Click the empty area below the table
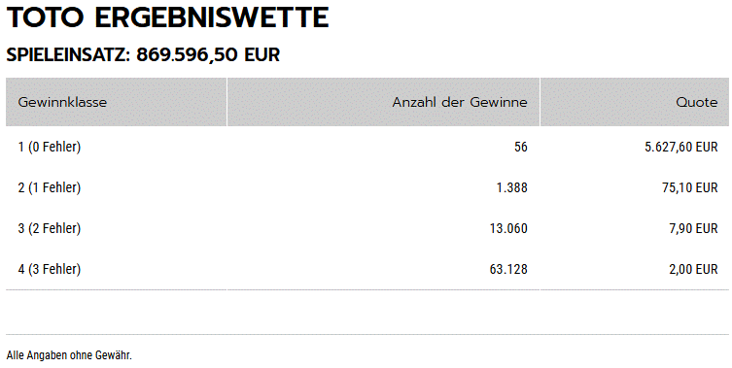Viewport: 732px width, 368px height. click(x=367, y=312)
